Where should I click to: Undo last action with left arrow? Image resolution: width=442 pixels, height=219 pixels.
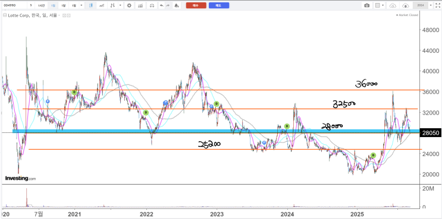point(162,5)
